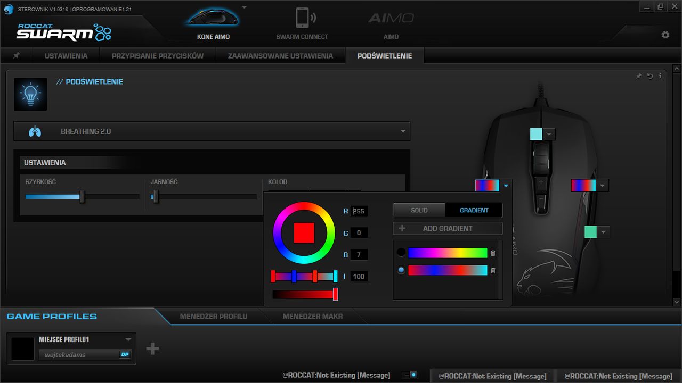Image resolution: width=682 pixels, height=383 pixels.
Task: Click the Jasność brightness slider handle
Action: 156,197
